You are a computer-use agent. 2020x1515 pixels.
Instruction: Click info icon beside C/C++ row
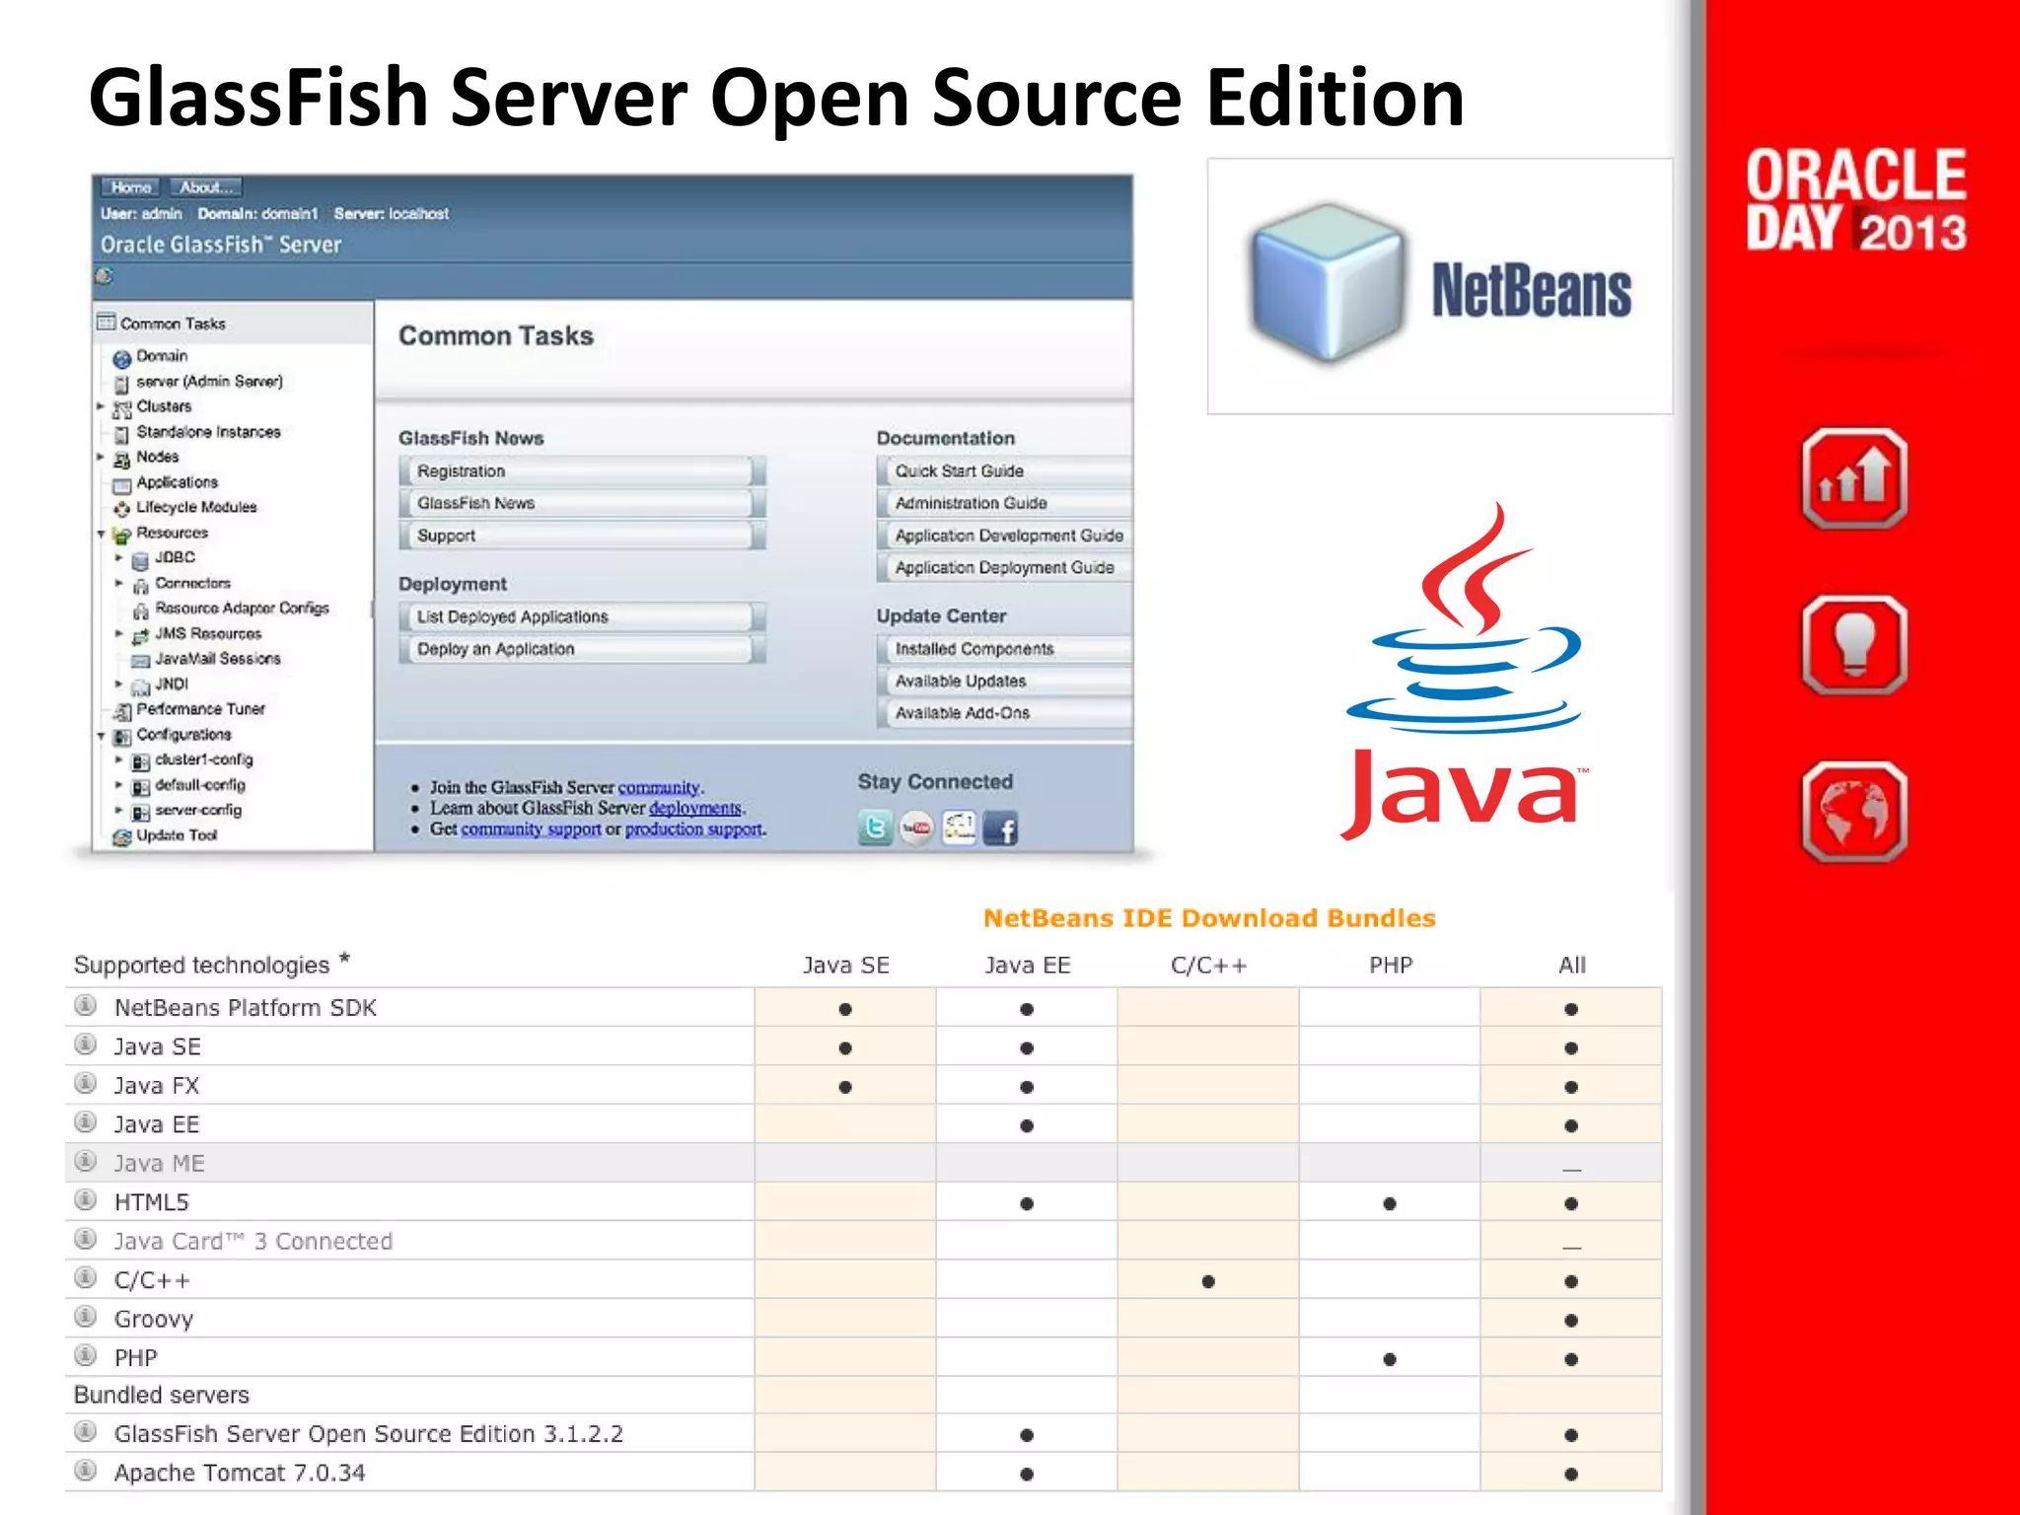coord(86,1277)
